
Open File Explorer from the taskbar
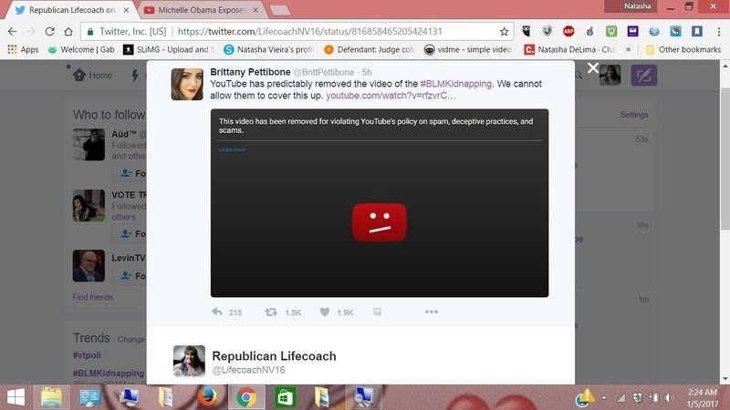pos(51,397)
